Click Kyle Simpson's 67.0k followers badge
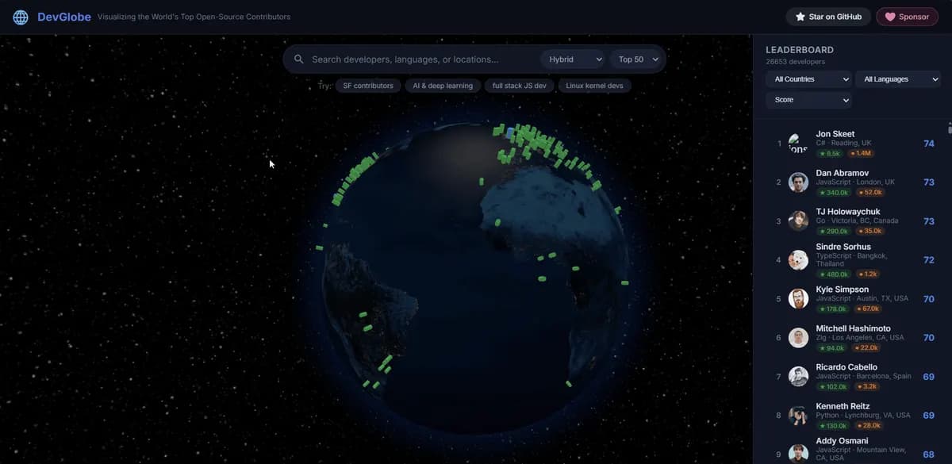 (868, 309)
